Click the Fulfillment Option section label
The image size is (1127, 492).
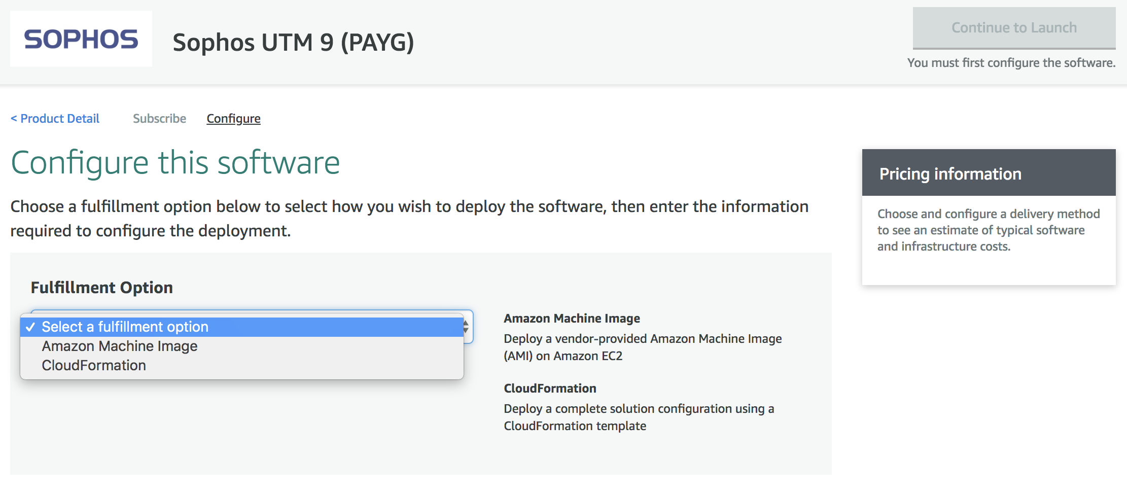click(x=101, y=288)
